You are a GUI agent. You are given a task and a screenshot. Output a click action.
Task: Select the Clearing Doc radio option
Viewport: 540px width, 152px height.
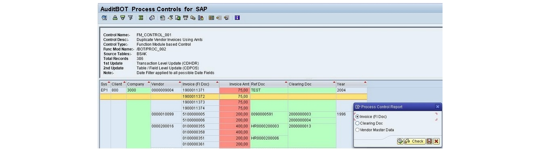click(x=358, y=123)
